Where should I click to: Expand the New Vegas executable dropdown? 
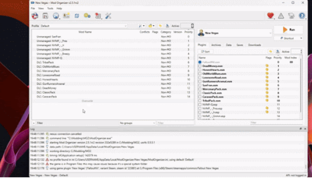click(235, 33)
